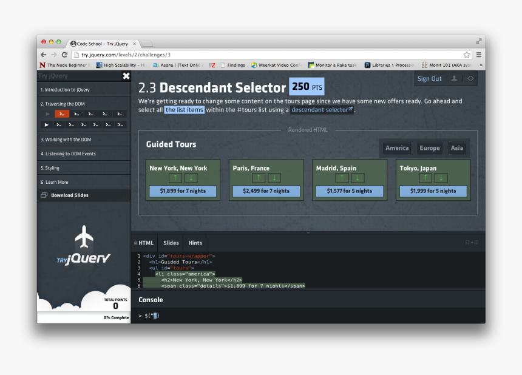Click the 250 PTS badge
The height and width of the screenshot is (375, 522).
(307, 87)
